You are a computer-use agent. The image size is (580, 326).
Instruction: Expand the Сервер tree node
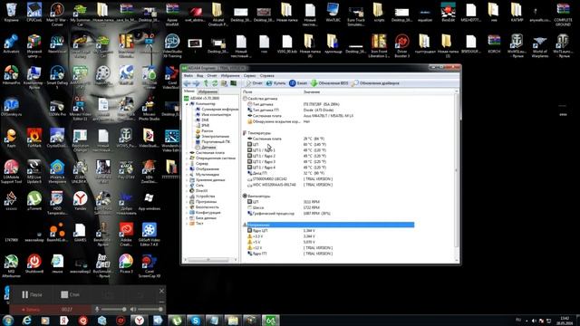pos(187,163)
